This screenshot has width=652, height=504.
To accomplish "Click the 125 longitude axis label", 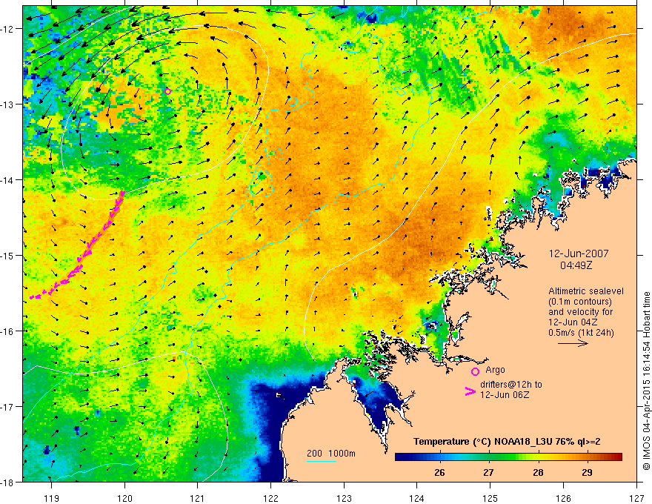I will [490, 499].
